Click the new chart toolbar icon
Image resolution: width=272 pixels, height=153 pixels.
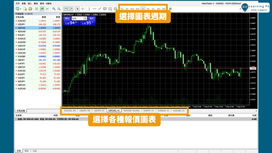(17, 9)
